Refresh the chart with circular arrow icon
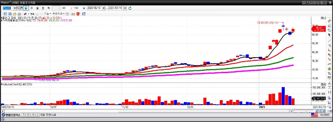Screen dimensions: 333x122 tap(130, 8)
